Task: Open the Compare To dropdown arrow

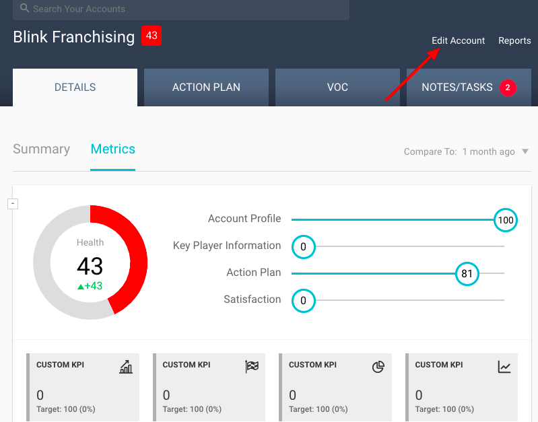Action: pyautogui.click(x=525, y=151)
